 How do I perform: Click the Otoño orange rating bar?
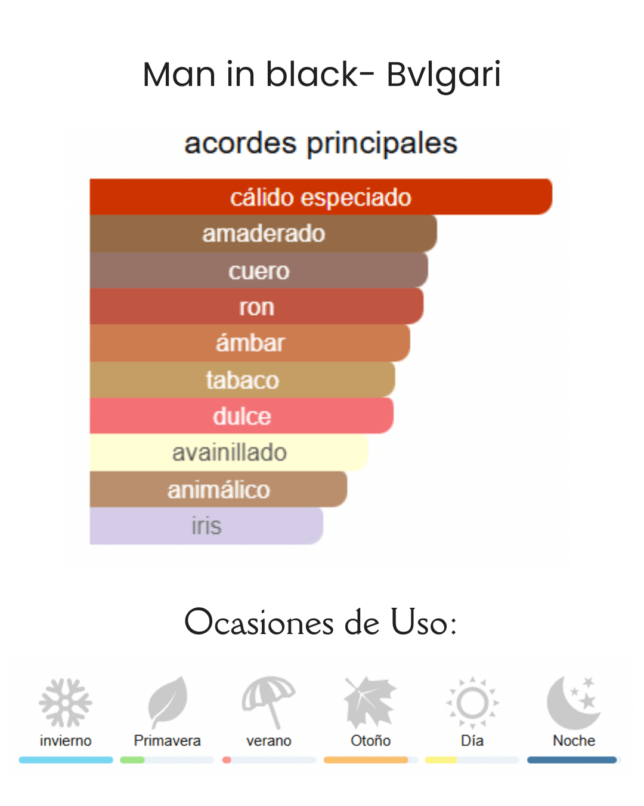[366, 760]
